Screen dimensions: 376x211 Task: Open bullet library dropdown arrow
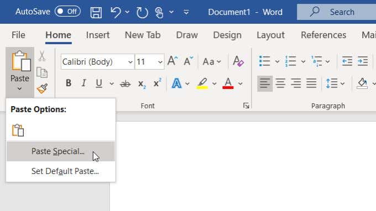277,61
